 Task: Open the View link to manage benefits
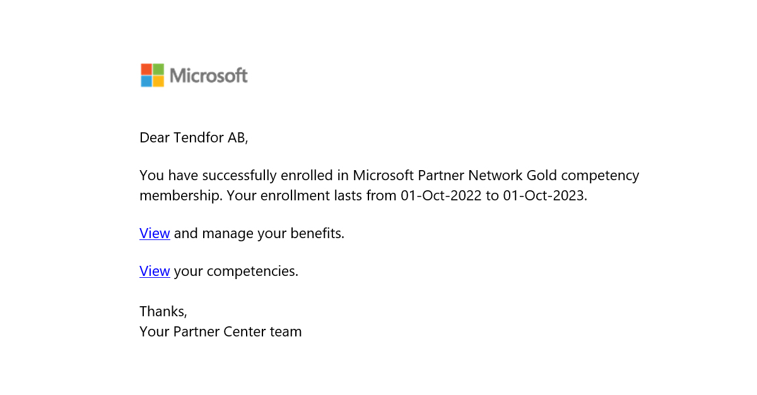click(155, 234)
